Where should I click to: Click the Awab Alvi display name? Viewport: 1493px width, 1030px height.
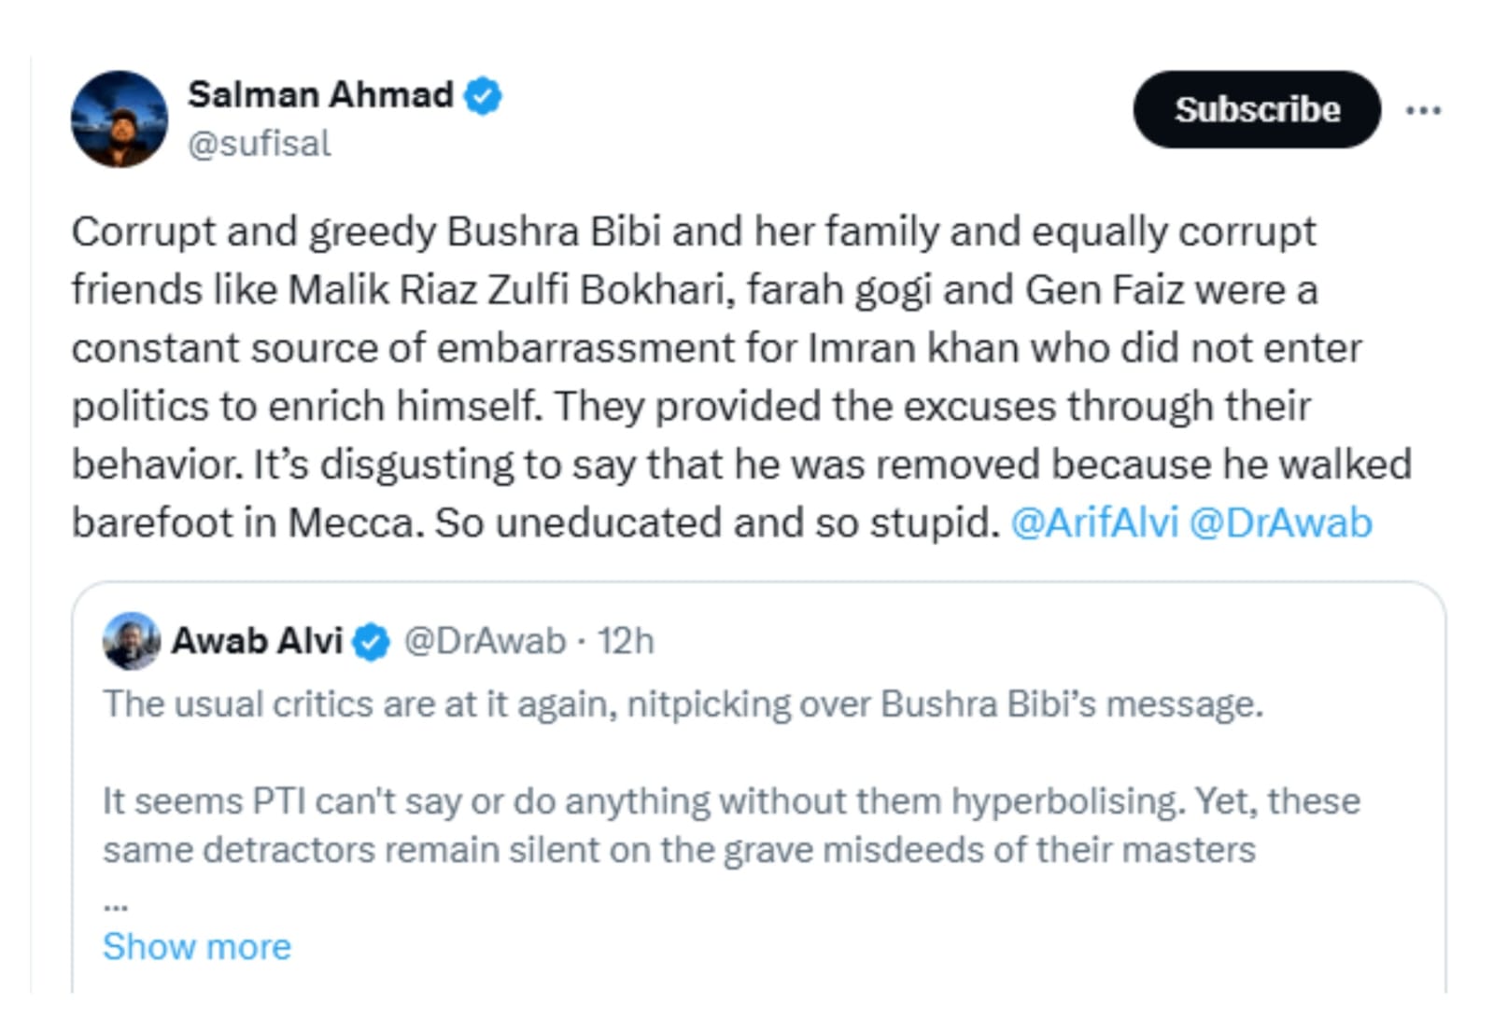point(257,641)
